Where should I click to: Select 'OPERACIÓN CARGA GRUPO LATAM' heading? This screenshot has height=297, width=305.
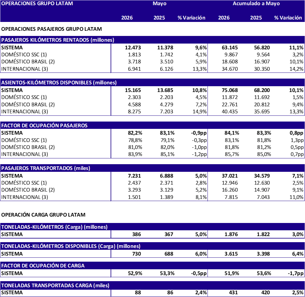click(x=43, y=215)
